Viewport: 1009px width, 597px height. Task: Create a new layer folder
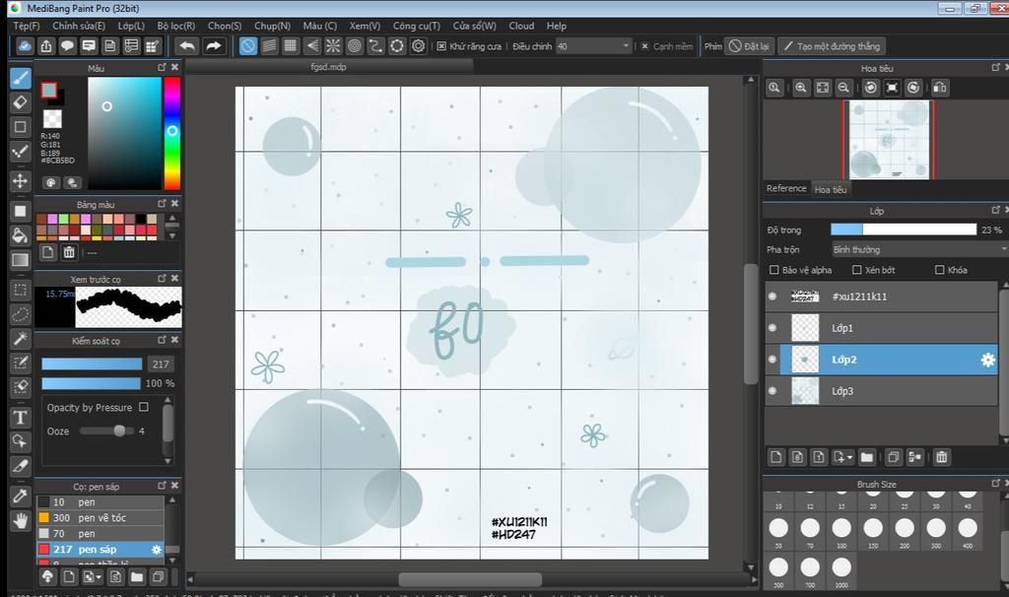[867, 457]
